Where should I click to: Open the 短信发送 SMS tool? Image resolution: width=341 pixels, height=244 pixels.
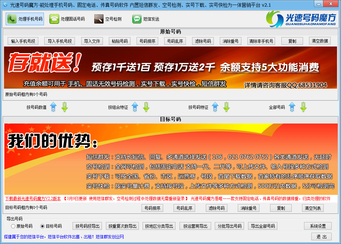point(146,19)
